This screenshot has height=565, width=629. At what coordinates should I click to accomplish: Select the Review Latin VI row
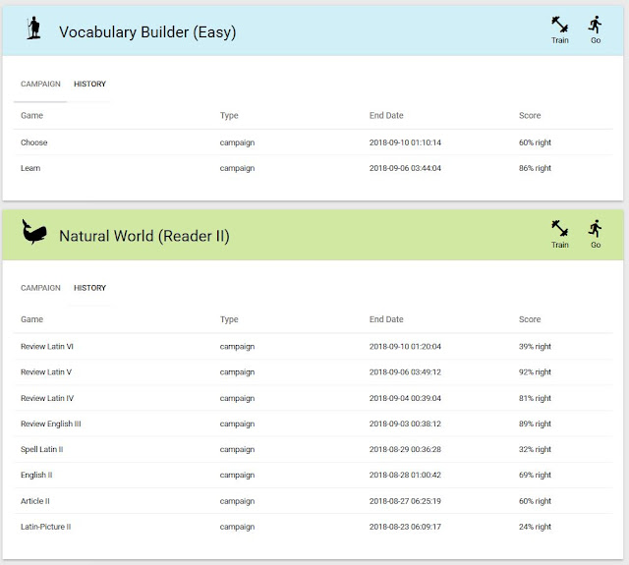point(314,347)
